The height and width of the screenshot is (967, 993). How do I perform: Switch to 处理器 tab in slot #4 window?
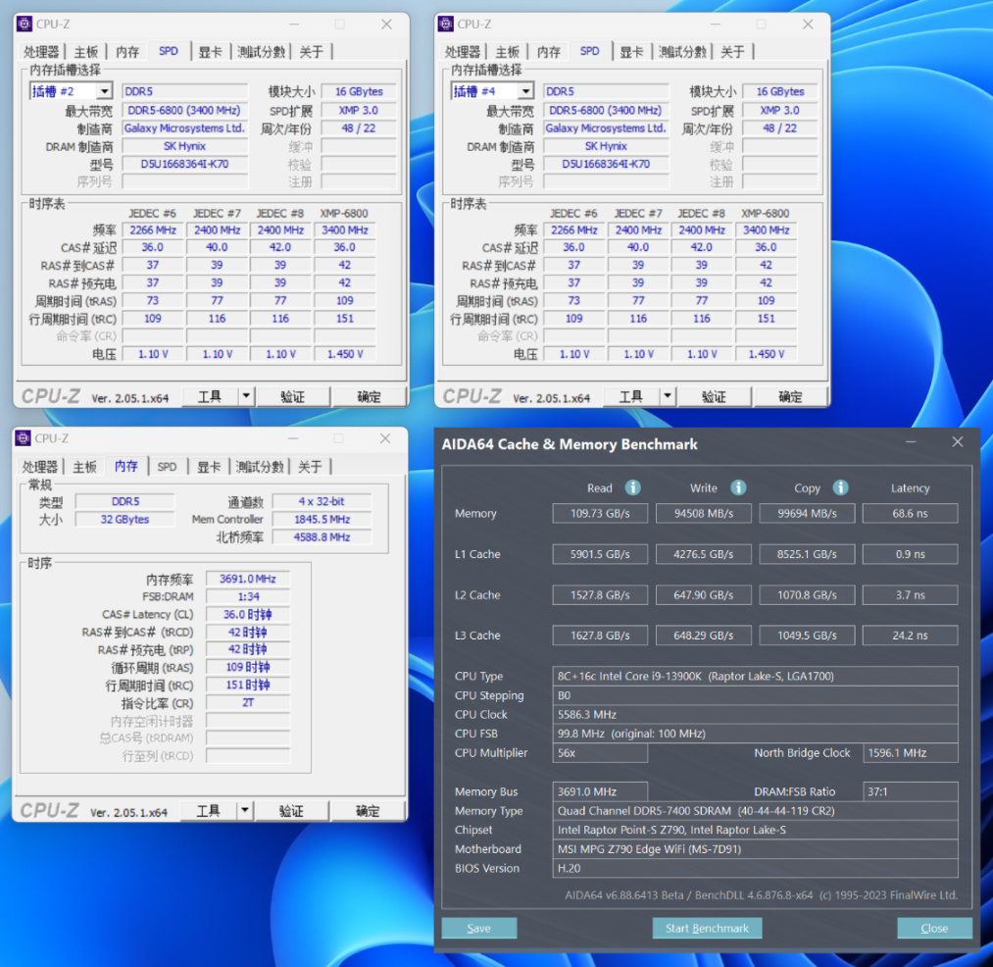(x=463, y=52)
